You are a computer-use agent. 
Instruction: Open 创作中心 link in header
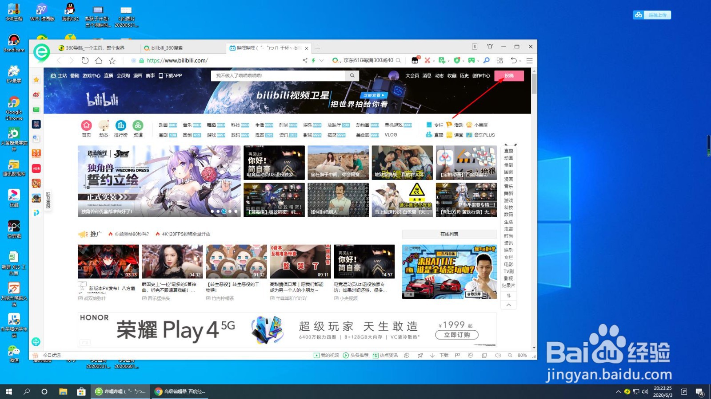click(481, 76)
